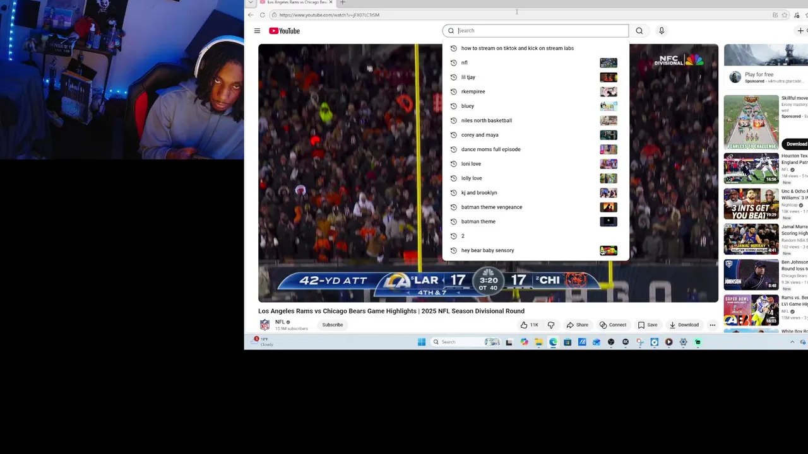This screenshot has width=808, height=454.
Task: Bookmark page with star icon
Action: point(785,15)
